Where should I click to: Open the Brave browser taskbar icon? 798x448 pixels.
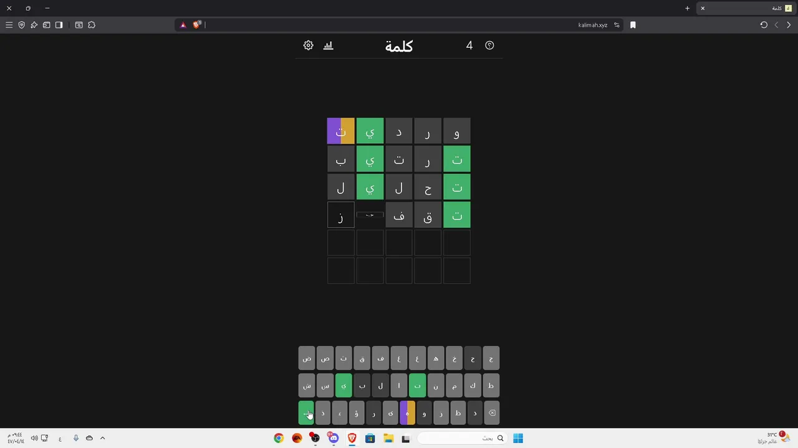pyautogui.click(x=352, y=438)
